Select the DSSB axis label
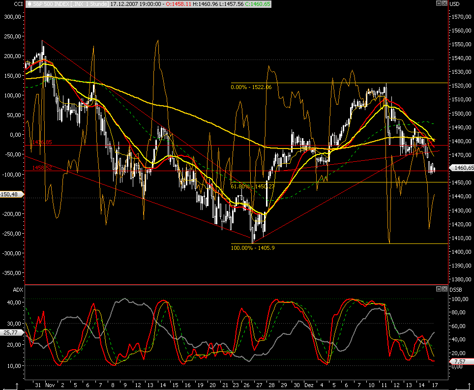The image size is (474, 390). (455, 290)
